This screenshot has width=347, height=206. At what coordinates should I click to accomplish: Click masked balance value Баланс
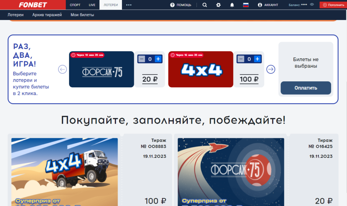point(298,5)
